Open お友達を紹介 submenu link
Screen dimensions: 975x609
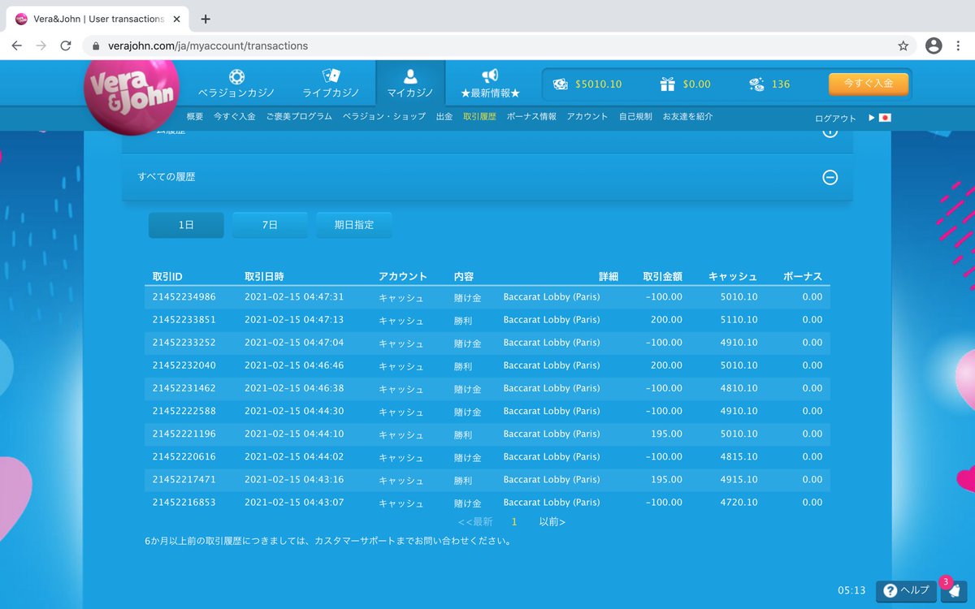coord(687,117)
